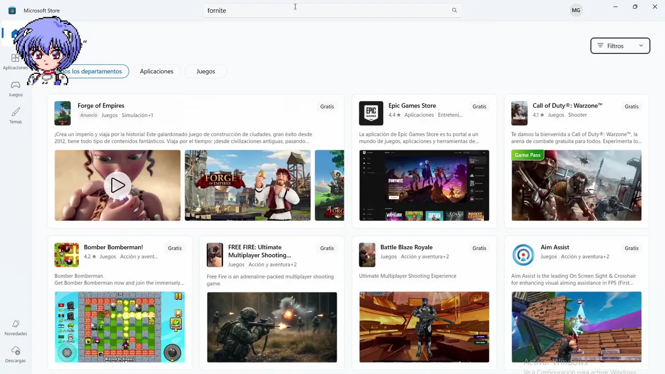
Task: Open the Juegos sidebar section
Action: [16, 89]
